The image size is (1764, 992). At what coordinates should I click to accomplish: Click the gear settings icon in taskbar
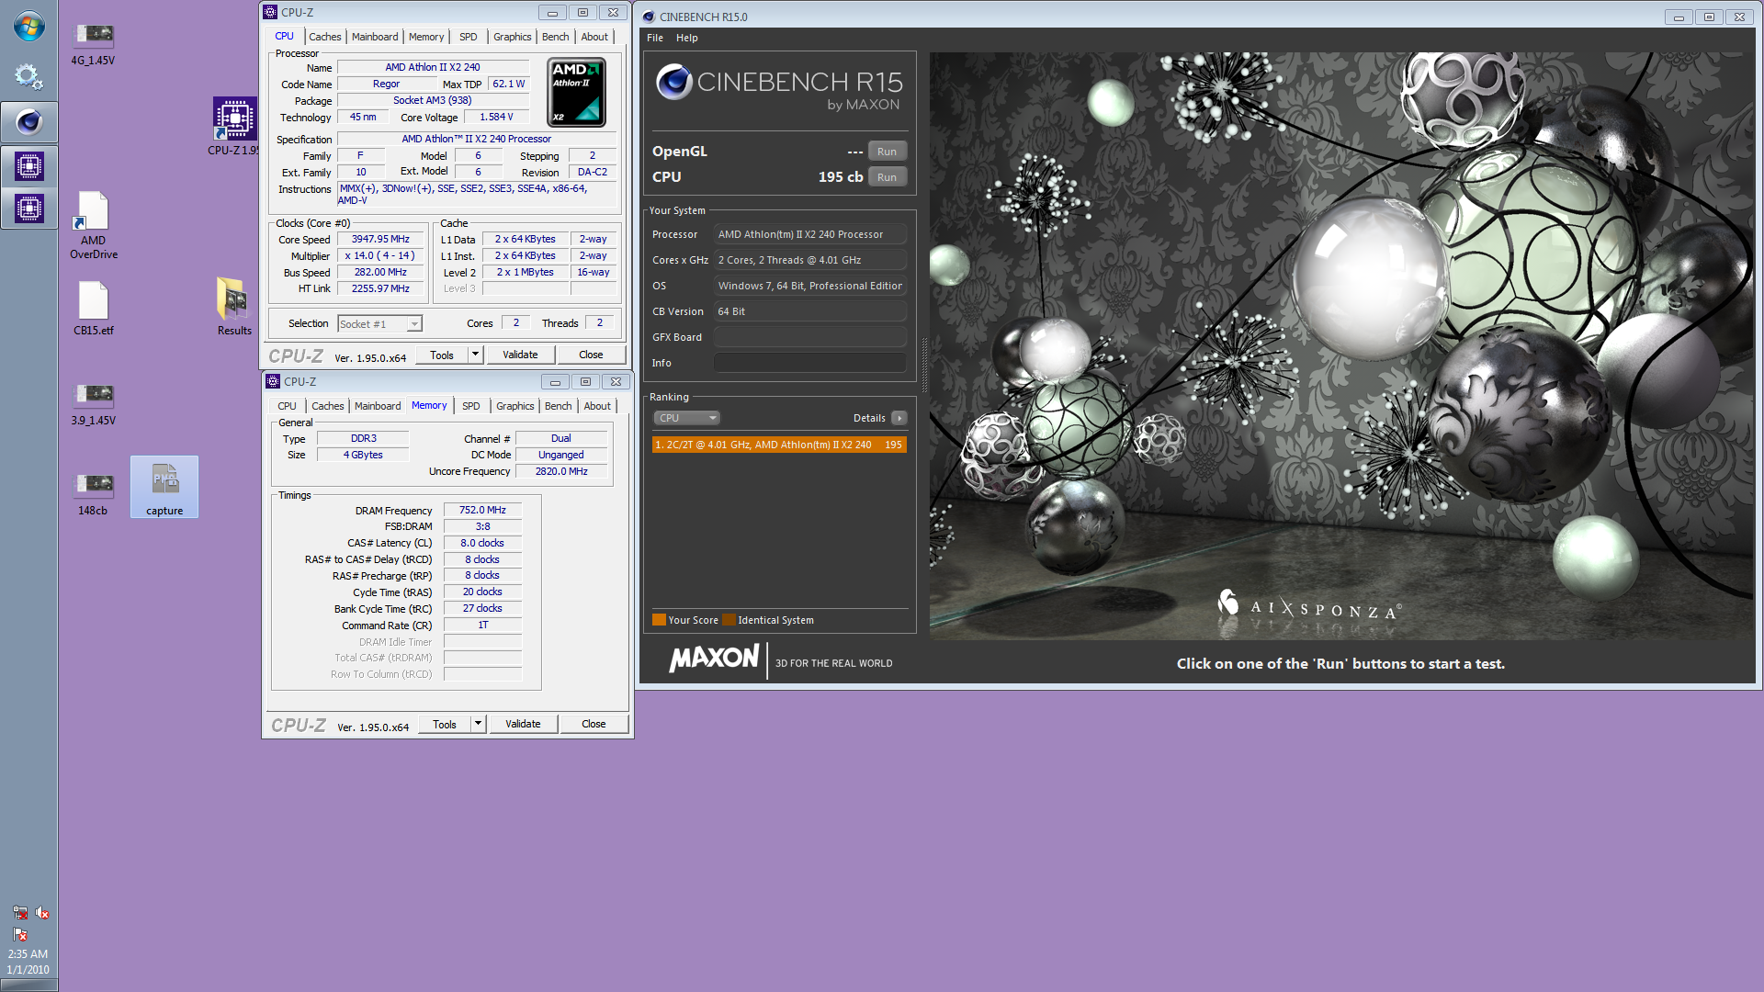tap(28, 76)
